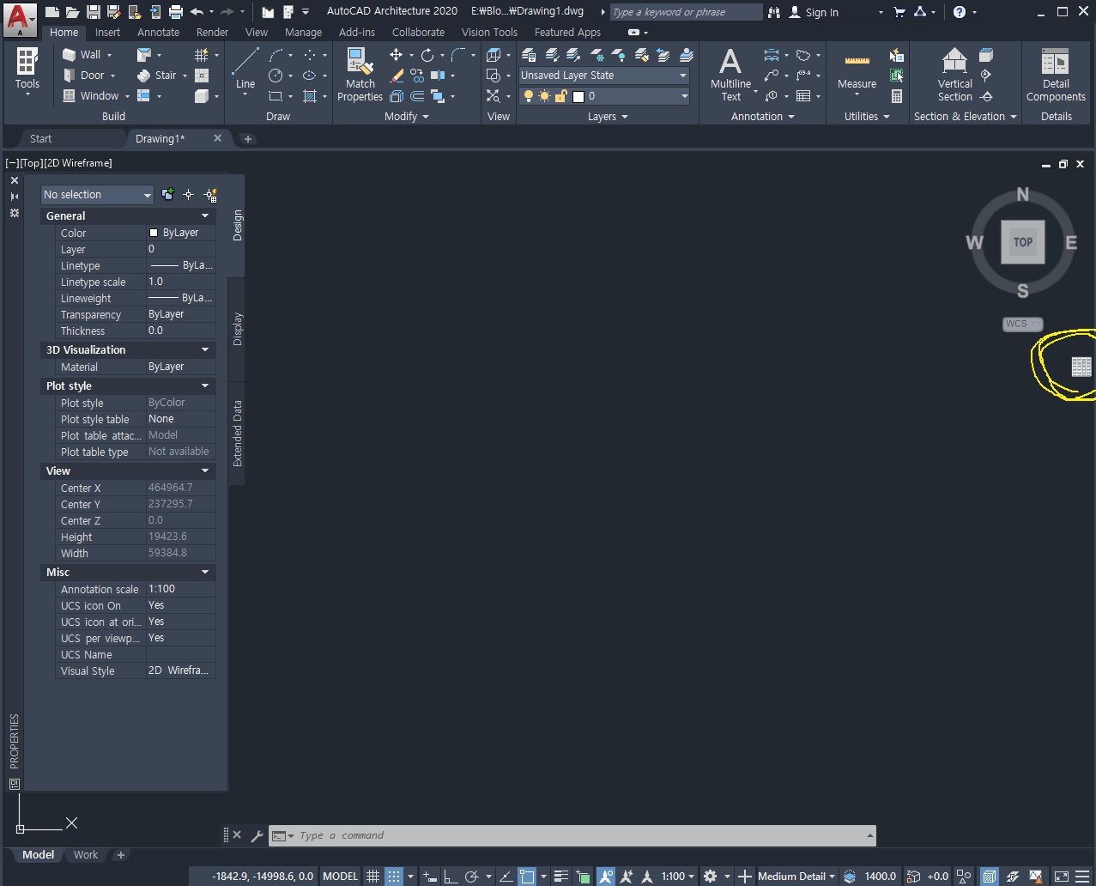Click the ByLayer Color property swatch

click(154, 233)
